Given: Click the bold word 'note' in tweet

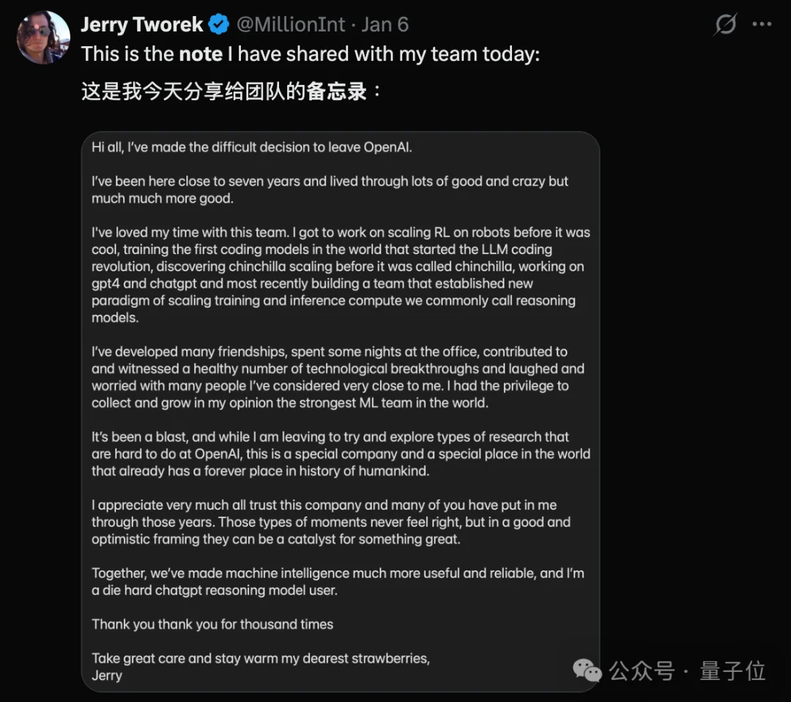Looking at the screenshot, I should pos(201,54).
